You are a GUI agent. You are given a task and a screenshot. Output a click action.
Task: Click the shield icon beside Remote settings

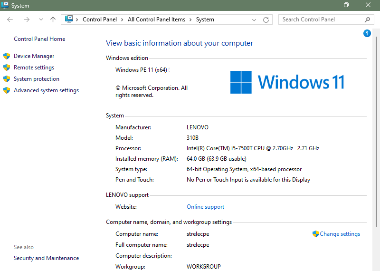(x=7, y=68)
